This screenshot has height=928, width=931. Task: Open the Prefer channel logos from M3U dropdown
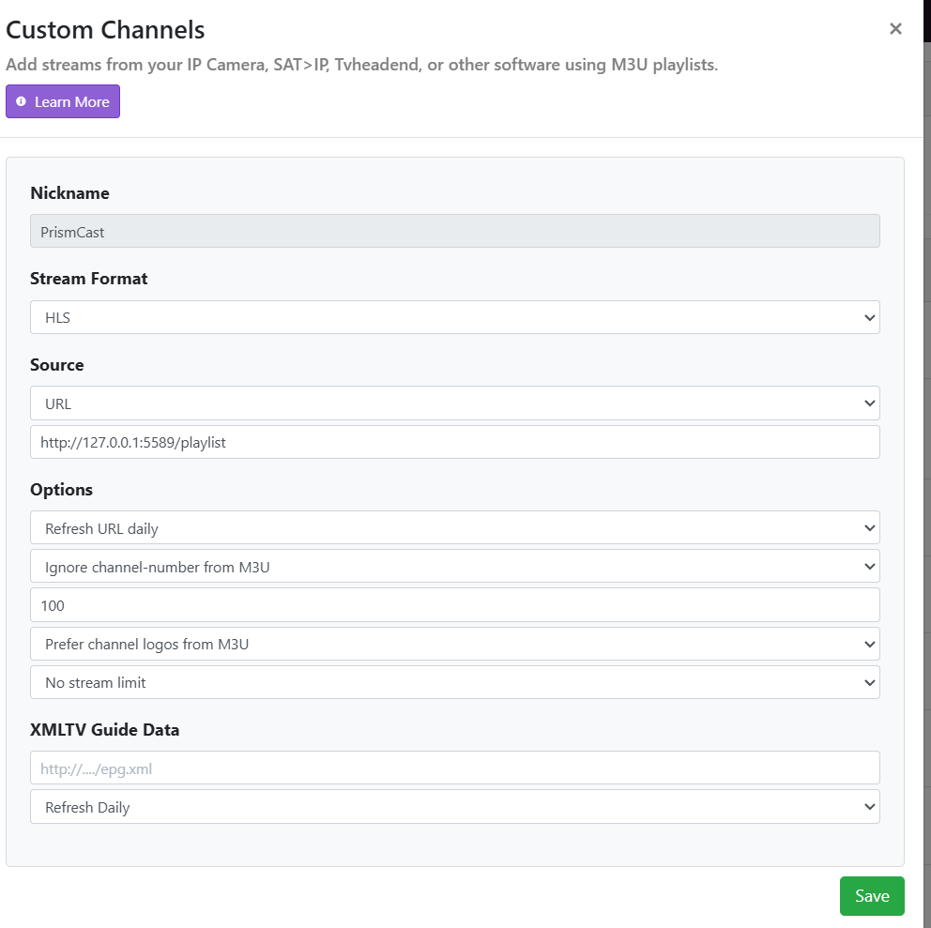pos(454,644)
